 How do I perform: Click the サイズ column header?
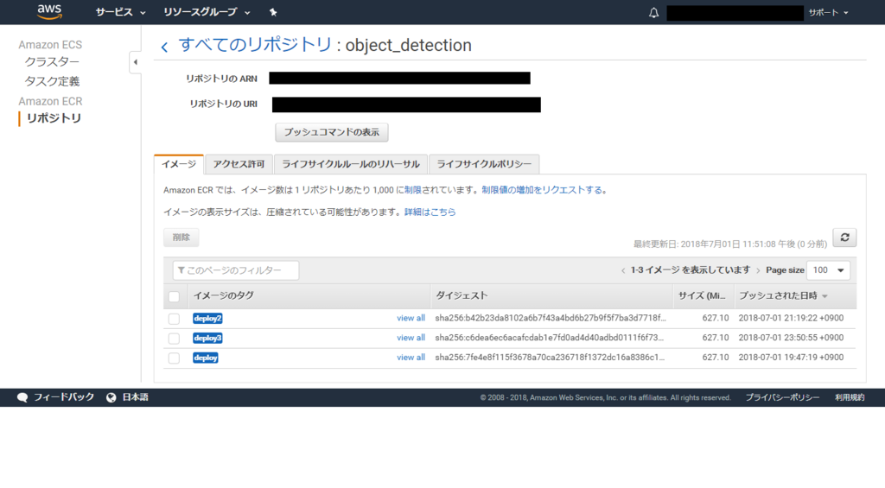click(x=702, y=295)
